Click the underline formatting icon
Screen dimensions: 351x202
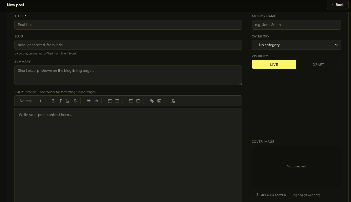(x=68, y=101)
